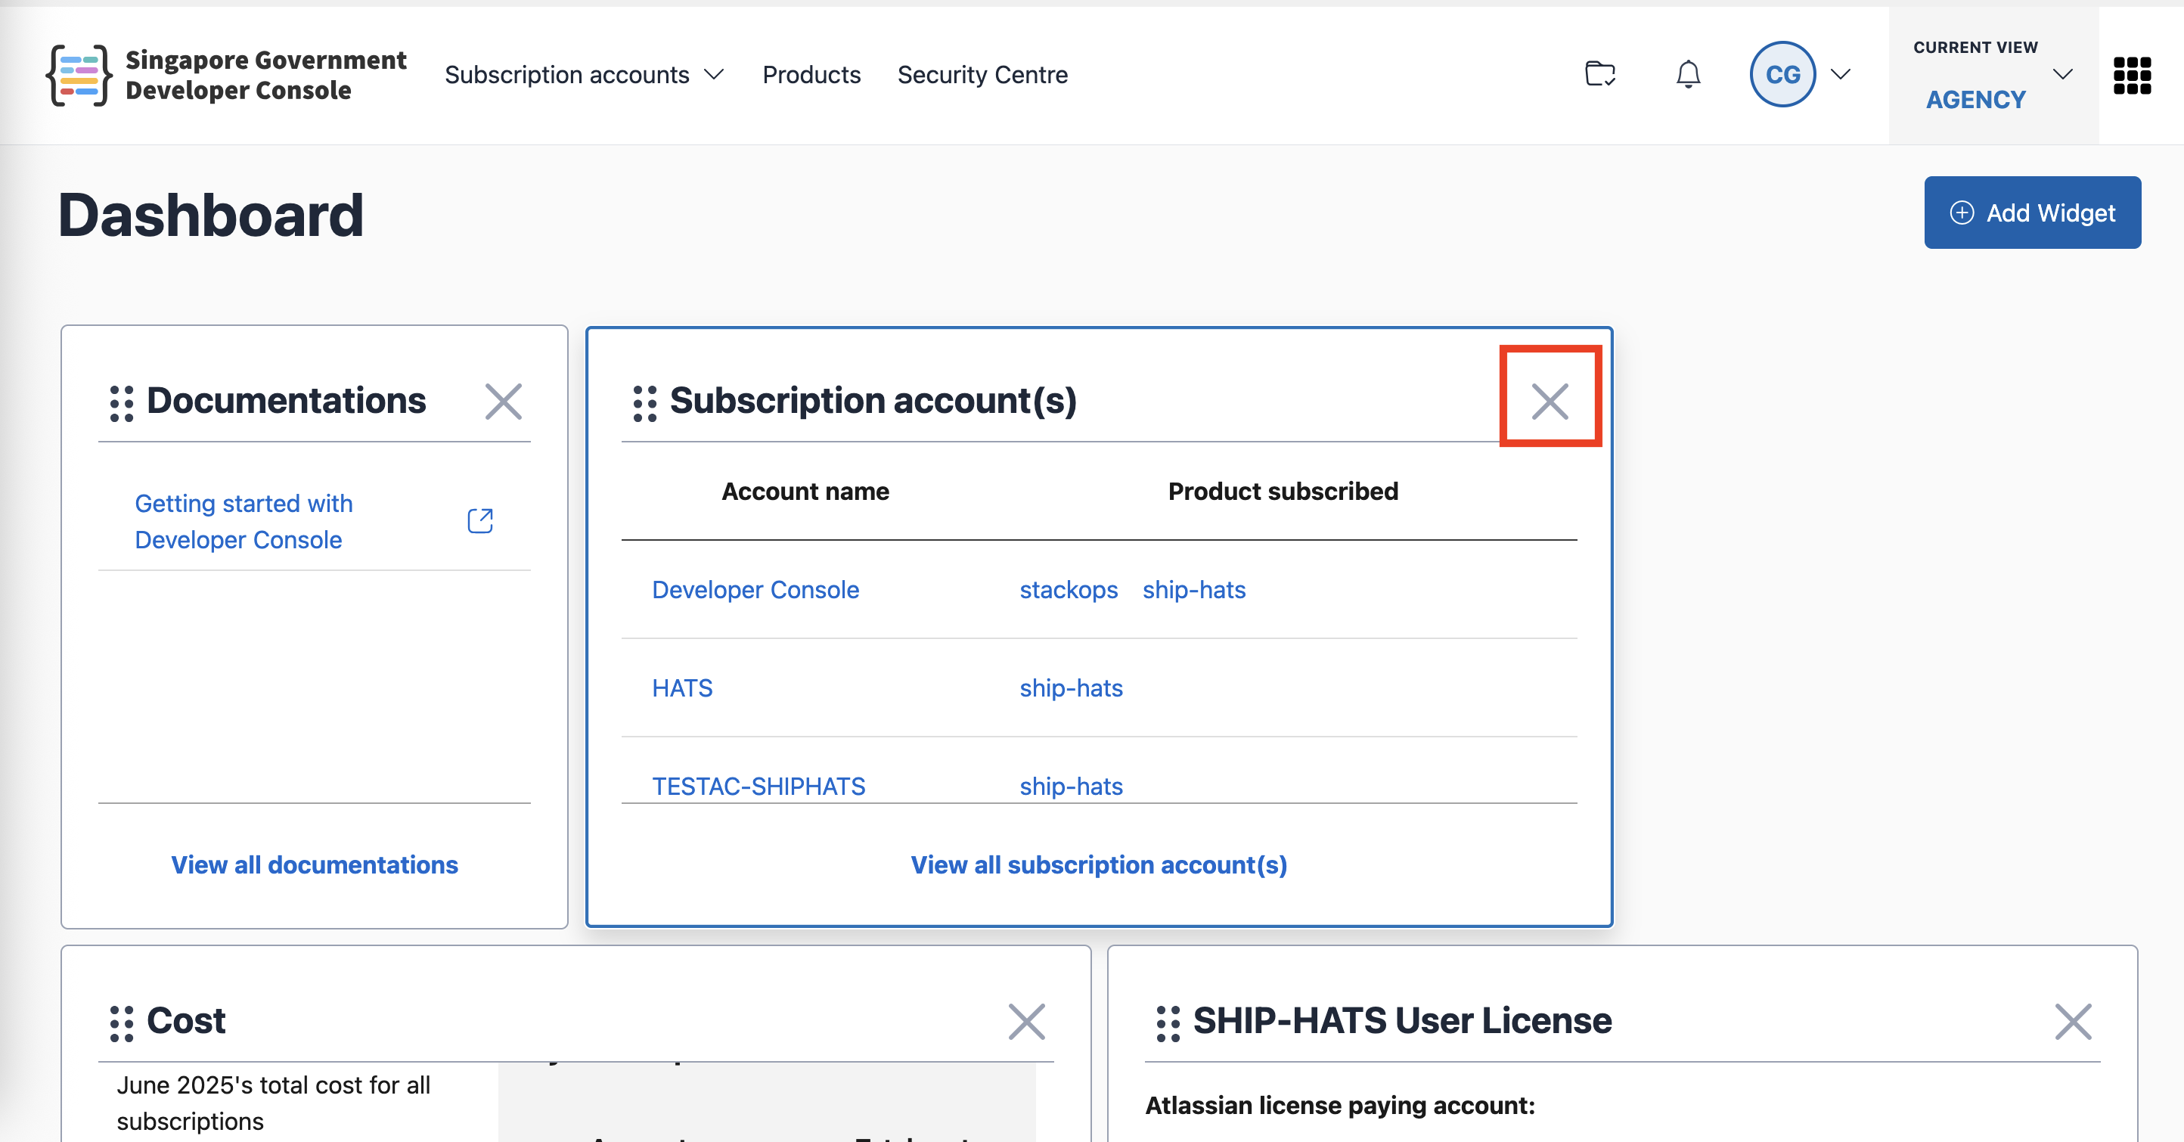The width and height of the screenshot is (2184, 1142).
Task: Open the Current View AGENCY selector
Action: 1993,76
